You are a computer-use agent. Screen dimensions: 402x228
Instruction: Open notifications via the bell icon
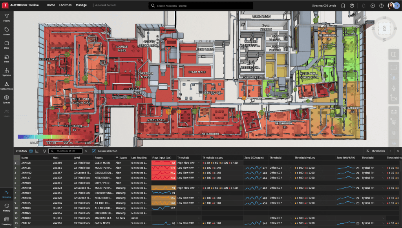(364, 5)
